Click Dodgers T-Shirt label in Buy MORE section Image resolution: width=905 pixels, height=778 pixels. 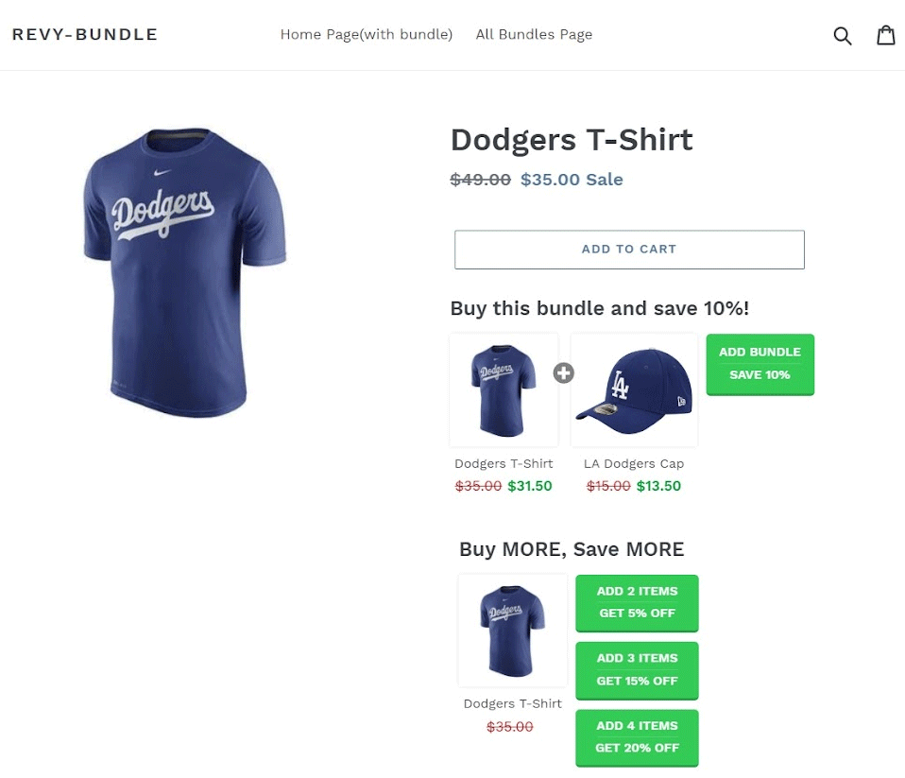click(512, 704)
